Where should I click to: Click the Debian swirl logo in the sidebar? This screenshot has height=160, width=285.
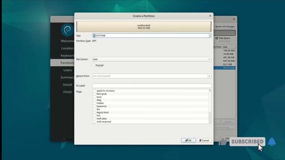[x=67, y=30]
